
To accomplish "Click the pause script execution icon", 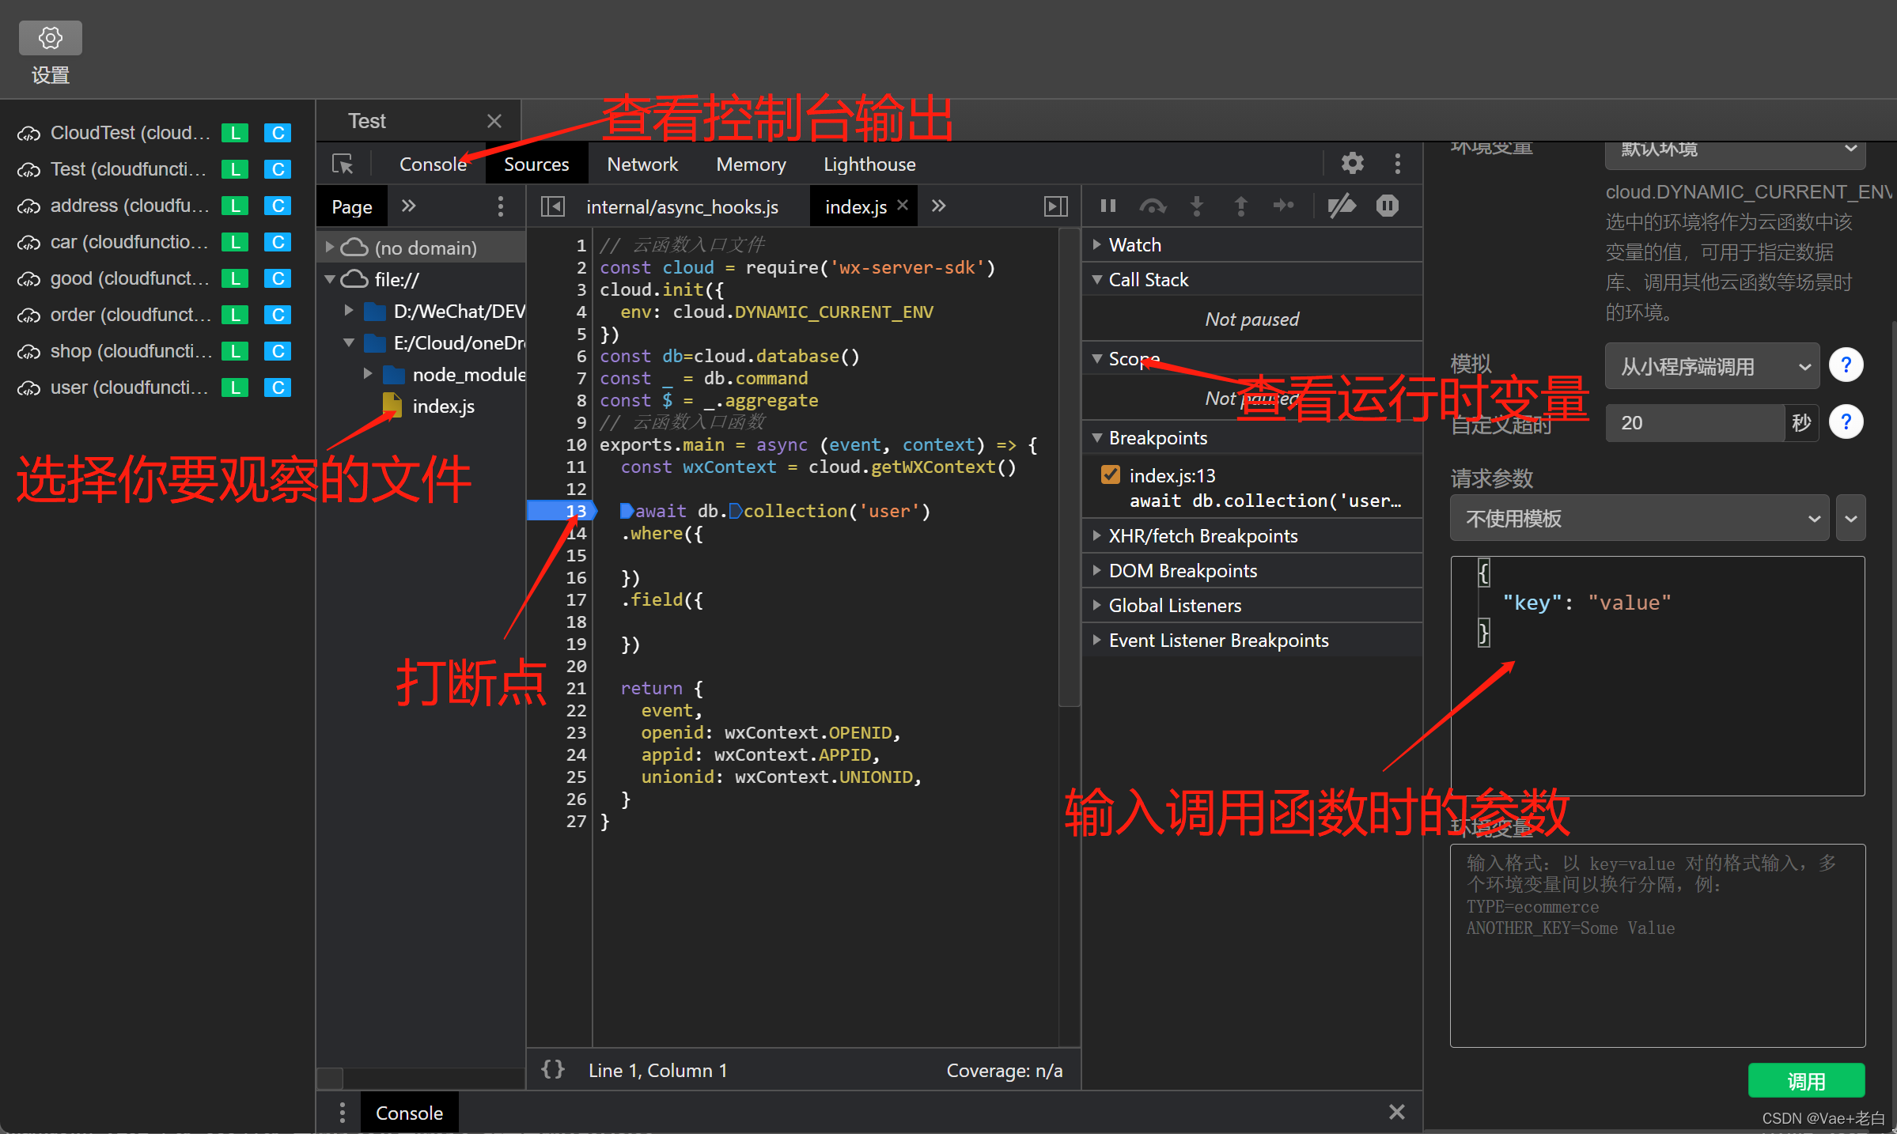I will [1108, 206].
